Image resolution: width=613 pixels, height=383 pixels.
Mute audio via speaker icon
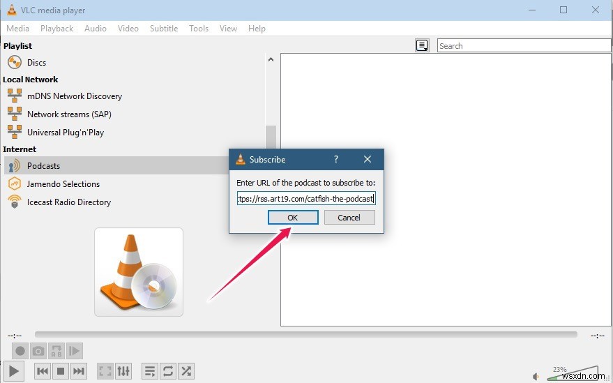[536, 377]
